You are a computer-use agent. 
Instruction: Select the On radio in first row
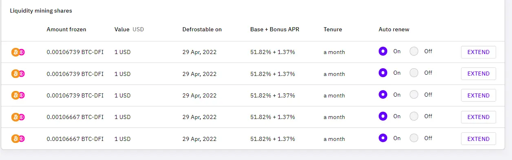click(383, 51)
